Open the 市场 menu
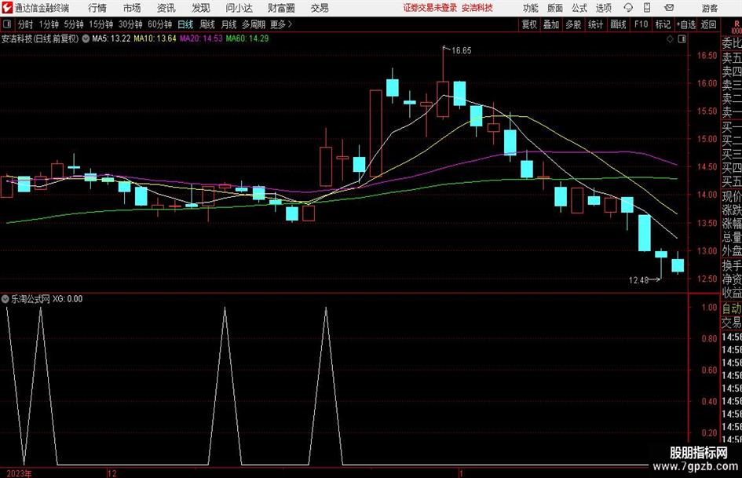Screen dimensions: 742x478 tap(132, 8)
